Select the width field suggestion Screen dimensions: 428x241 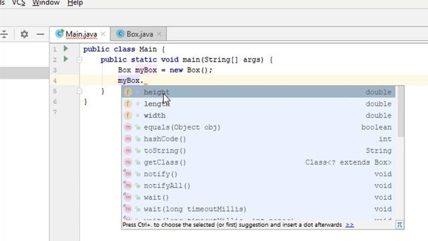pos(259,116)
